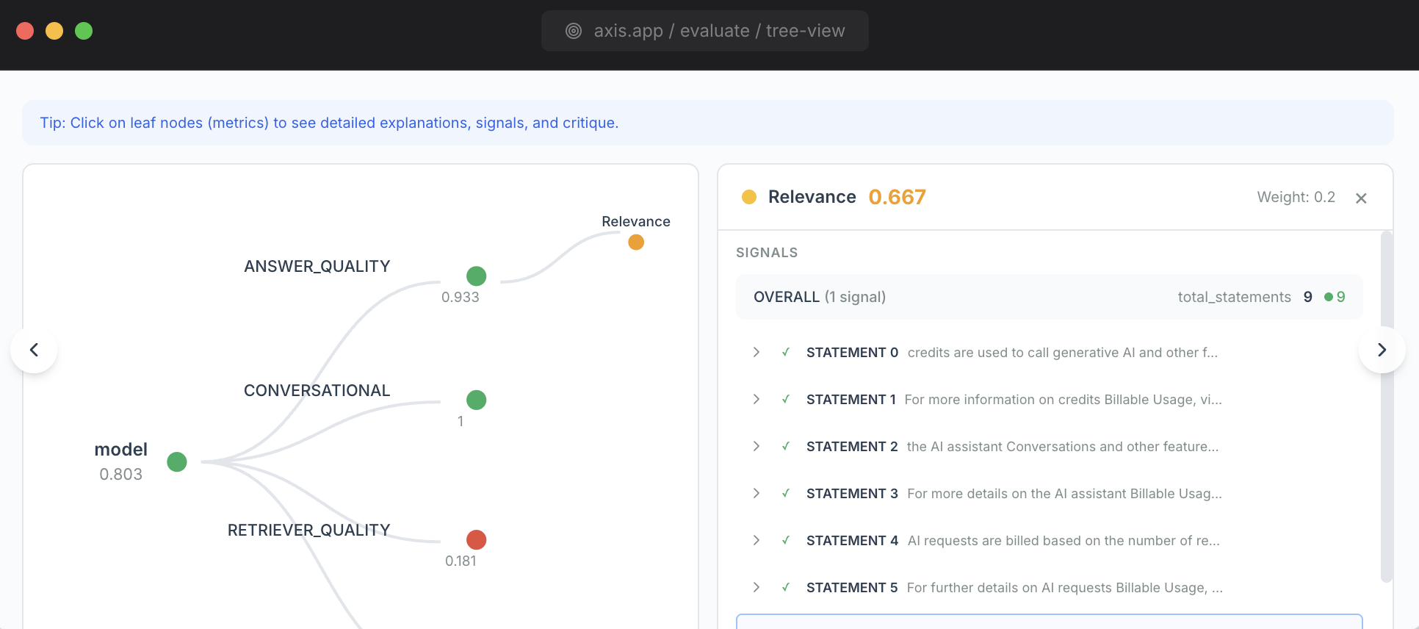Click the STATEMENT 1 green checkmark
This screenshot has height=629, width=1419.
click(786, 400)
